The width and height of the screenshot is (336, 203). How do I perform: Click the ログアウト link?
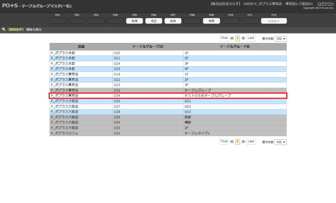coord(325,4)
